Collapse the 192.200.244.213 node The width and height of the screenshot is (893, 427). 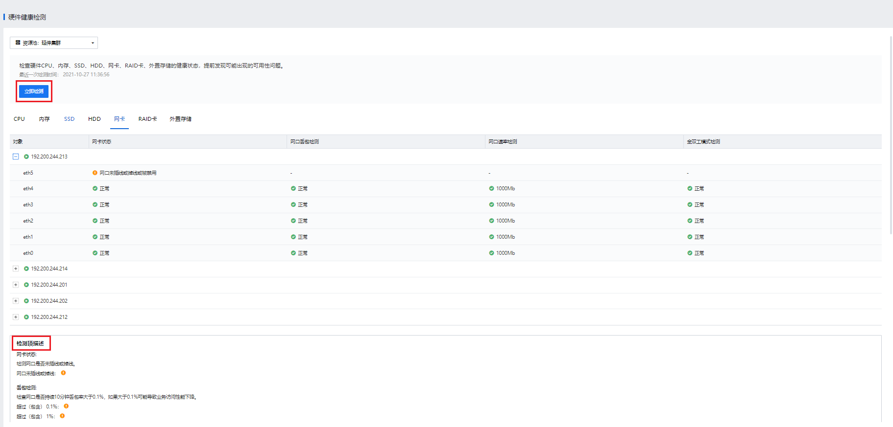(x=16, y=157)
